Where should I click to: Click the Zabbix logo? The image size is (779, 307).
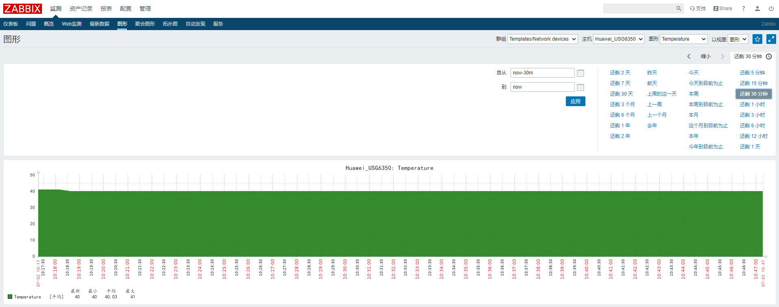(23, 9)
